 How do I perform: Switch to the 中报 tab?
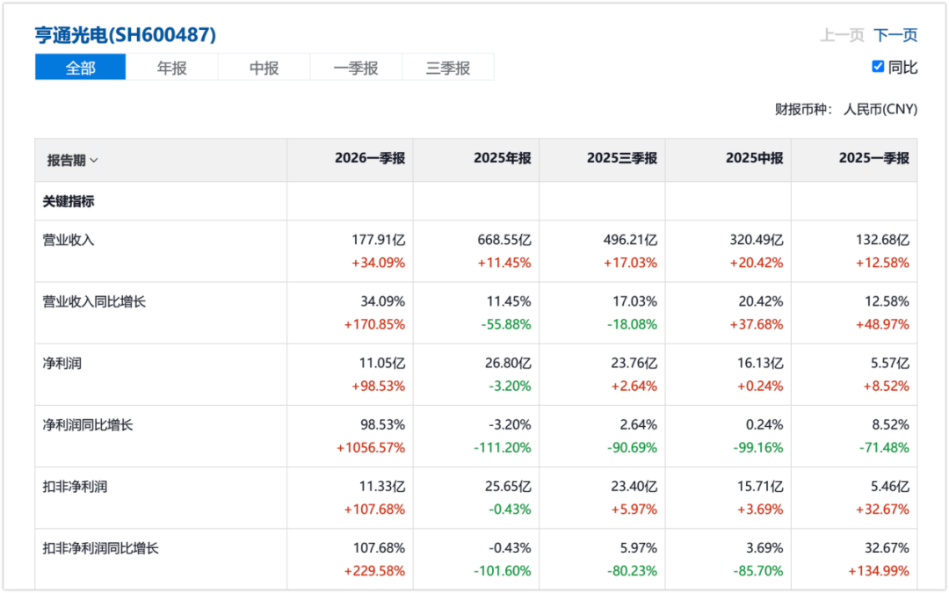[264, 67]
